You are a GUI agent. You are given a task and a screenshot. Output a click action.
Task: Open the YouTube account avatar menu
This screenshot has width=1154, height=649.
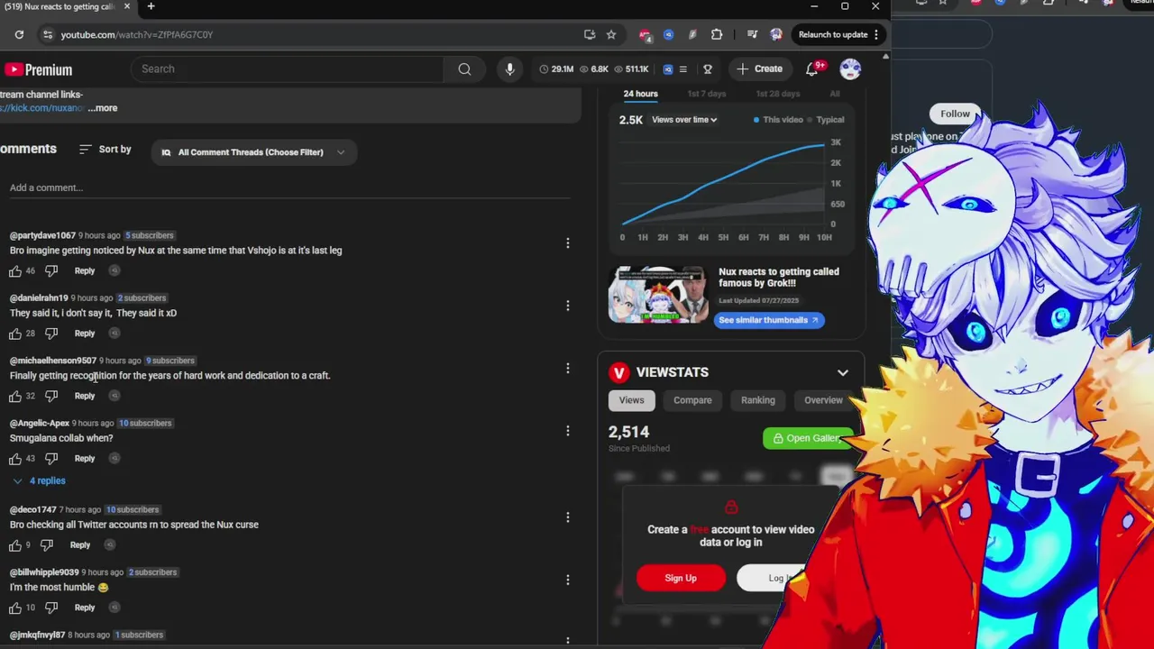click(x=850, y=69)
